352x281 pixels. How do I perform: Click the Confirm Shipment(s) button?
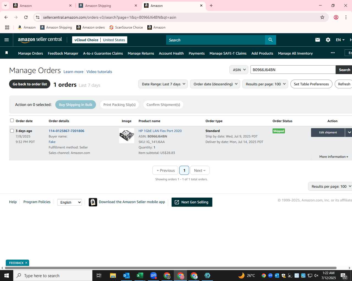click(x=163, y=105)
